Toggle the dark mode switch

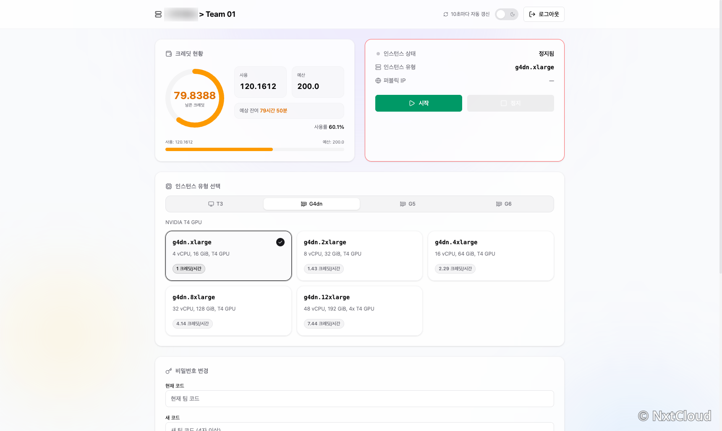tap(507, 14)
